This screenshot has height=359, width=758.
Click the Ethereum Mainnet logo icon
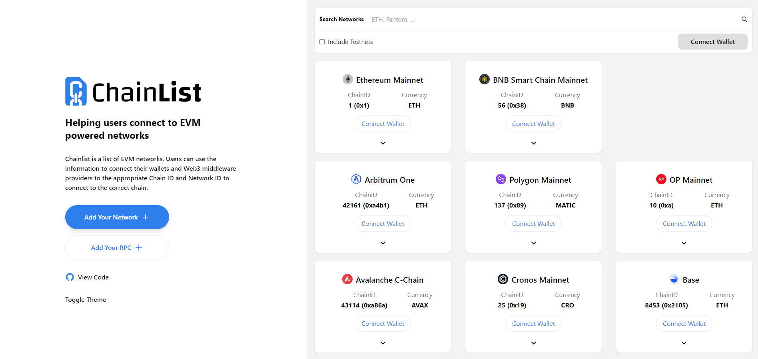[x=348, y=79]
